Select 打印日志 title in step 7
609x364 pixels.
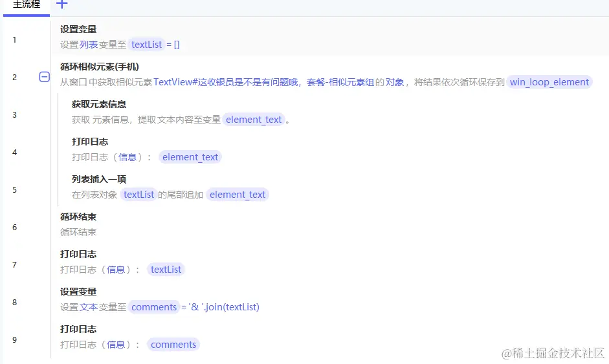click(78, 254)
